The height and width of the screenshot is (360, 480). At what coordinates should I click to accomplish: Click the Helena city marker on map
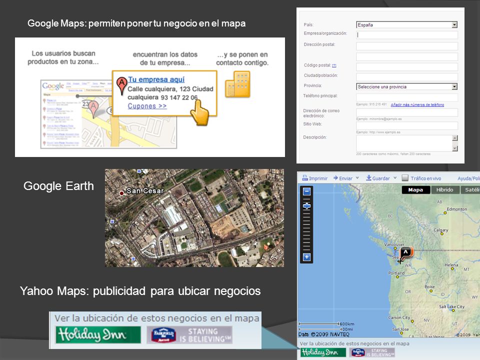pyautogui.click(x=452, y=269)
